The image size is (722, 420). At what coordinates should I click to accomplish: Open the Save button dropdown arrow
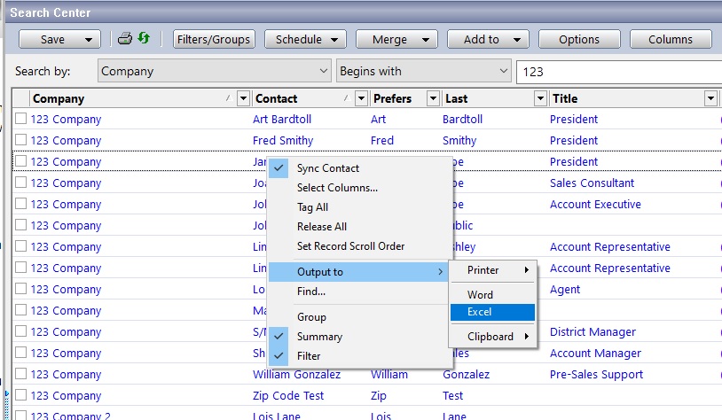[x=89, y=39]
